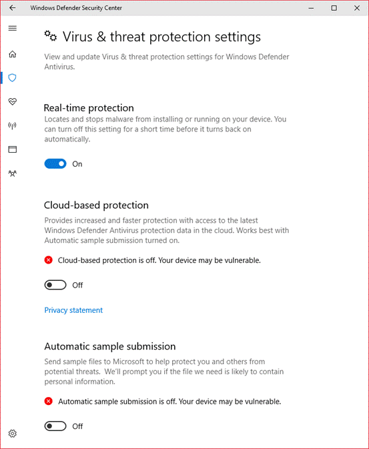Close the Windows Defender Security Center window
The height and width of the screenshot is (449, 369).
pyautogui.click(x=357, y=8)
